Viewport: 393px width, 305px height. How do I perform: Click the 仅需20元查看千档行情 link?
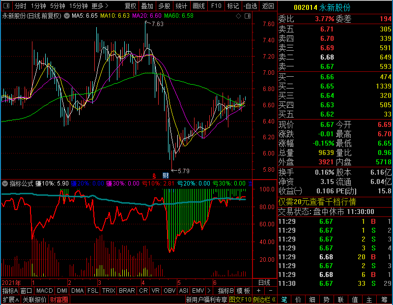point(317,202)
